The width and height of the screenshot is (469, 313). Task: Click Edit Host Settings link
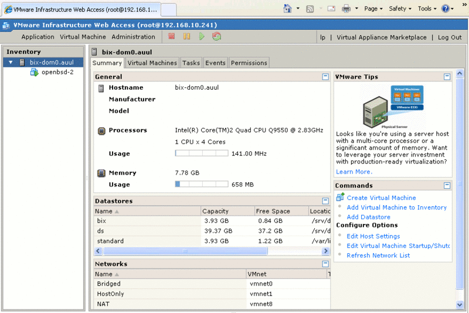[373, 236]
